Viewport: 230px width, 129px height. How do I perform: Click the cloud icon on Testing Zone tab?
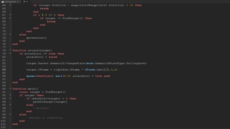[3, 2]
